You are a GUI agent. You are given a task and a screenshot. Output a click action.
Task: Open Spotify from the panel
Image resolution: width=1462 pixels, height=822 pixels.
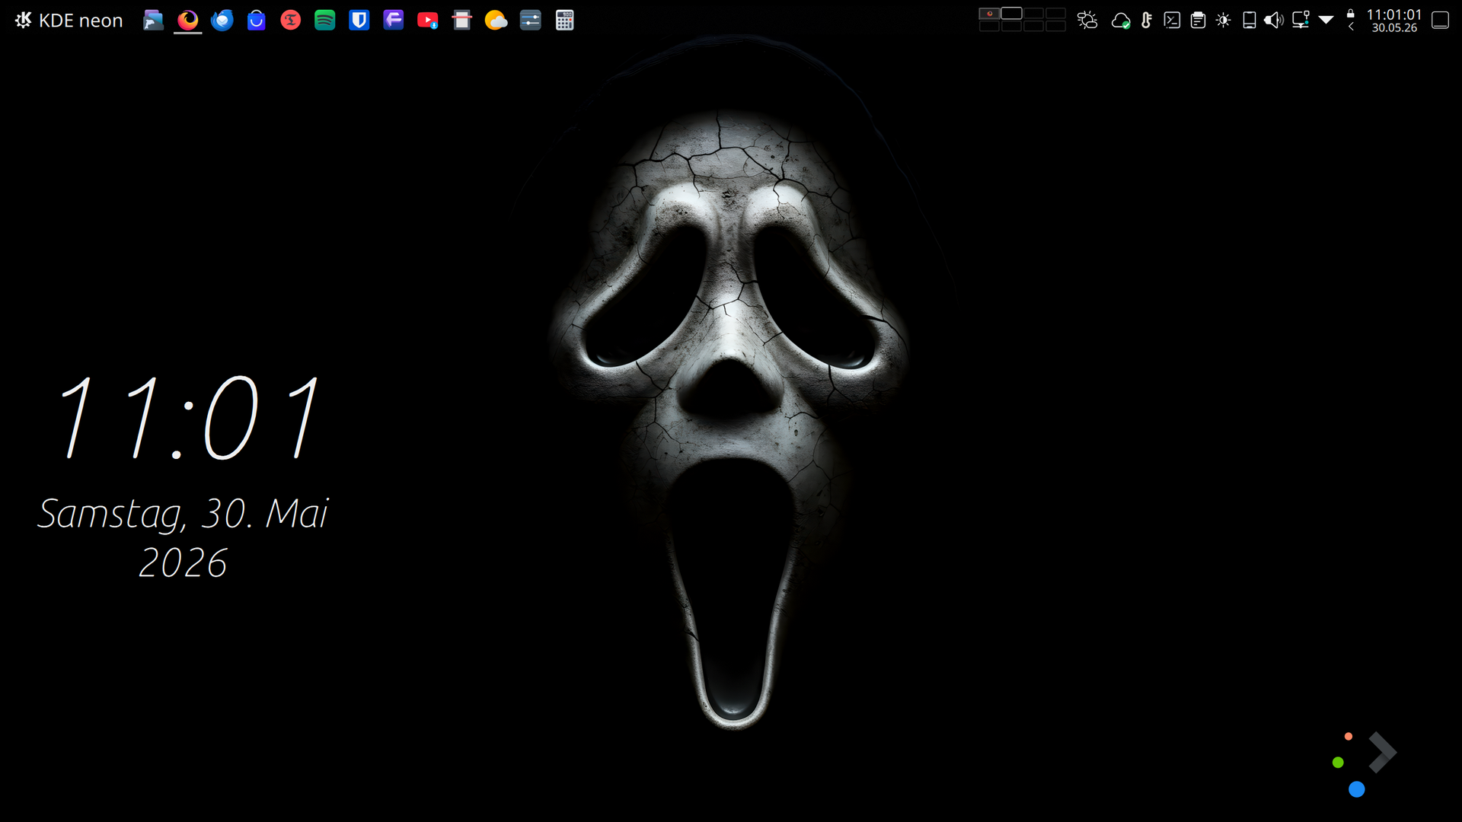(325, 21)
